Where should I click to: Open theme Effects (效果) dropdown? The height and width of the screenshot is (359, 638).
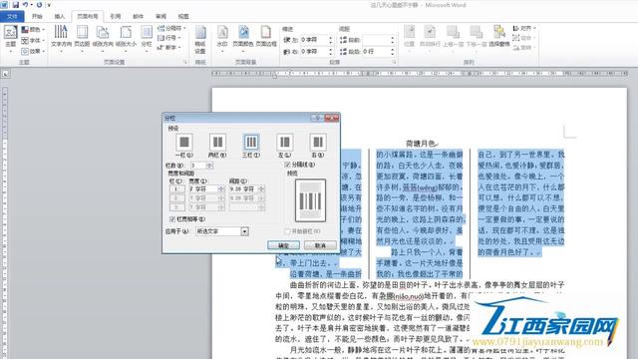(x=33, y=51)
